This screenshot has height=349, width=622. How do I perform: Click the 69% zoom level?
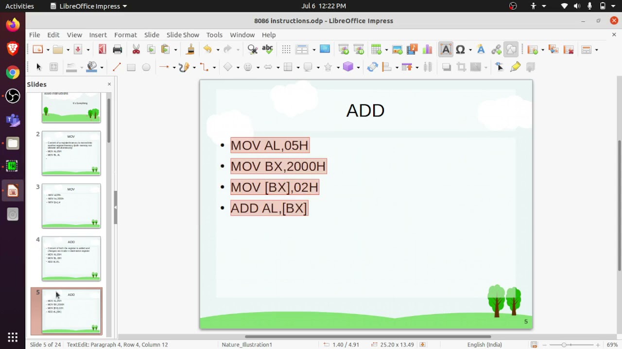point(612,345)
